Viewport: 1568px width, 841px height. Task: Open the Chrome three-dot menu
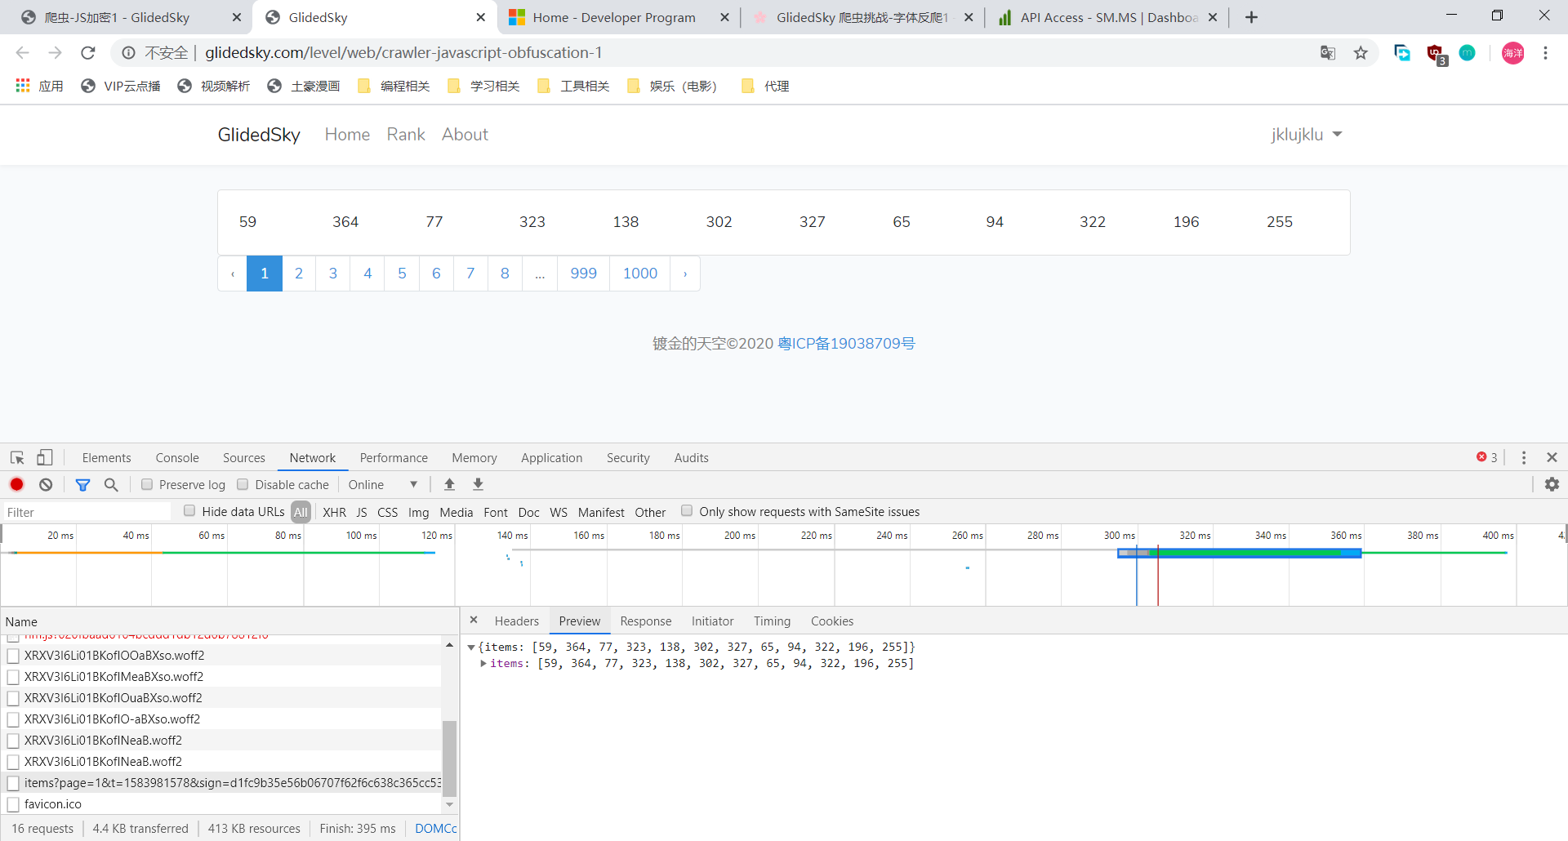point(1545,53)
